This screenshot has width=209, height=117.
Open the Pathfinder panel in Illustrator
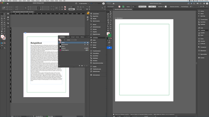[x=203, y=24]
